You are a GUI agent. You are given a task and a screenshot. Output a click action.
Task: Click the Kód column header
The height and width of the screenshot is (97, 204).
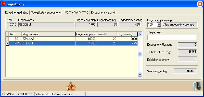[x=15, y=34]
